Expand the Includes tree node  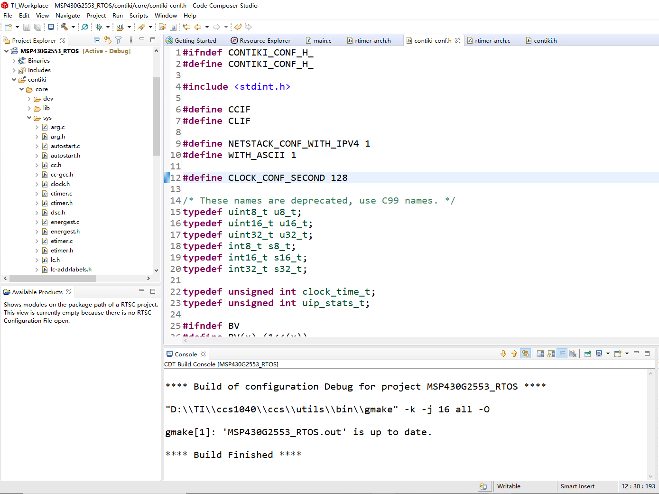(14, 70)
